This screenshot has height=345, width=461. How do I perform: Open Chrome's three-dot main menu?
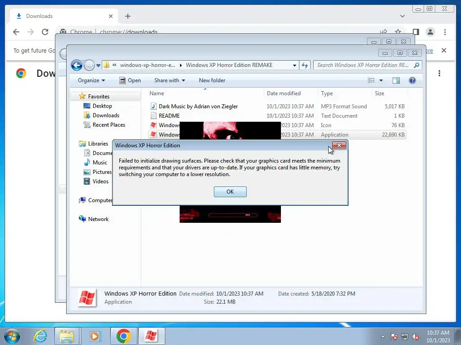(445, 32)
